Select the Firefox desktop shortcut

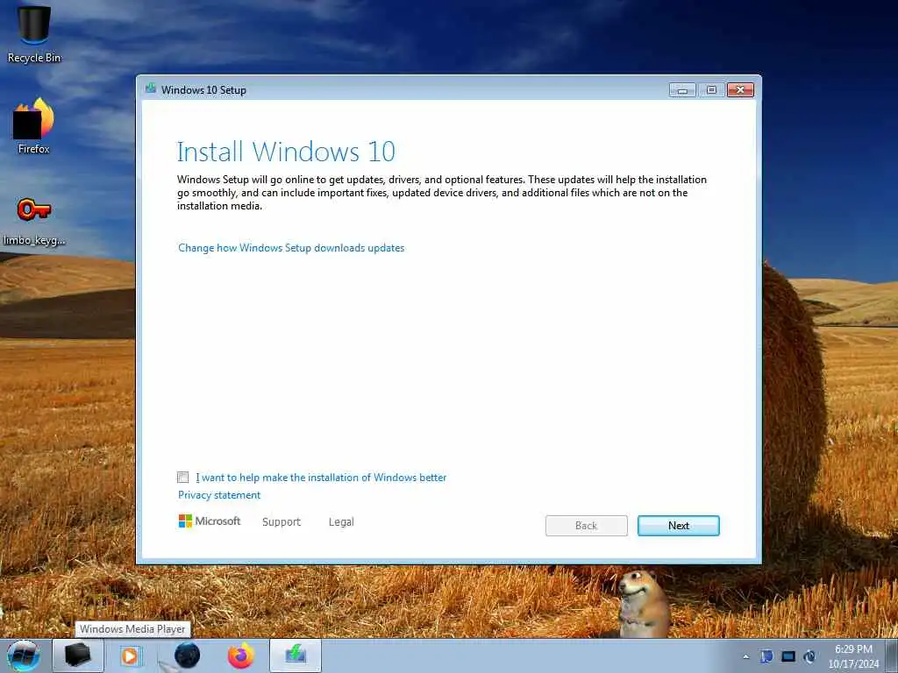pos(34,126)
